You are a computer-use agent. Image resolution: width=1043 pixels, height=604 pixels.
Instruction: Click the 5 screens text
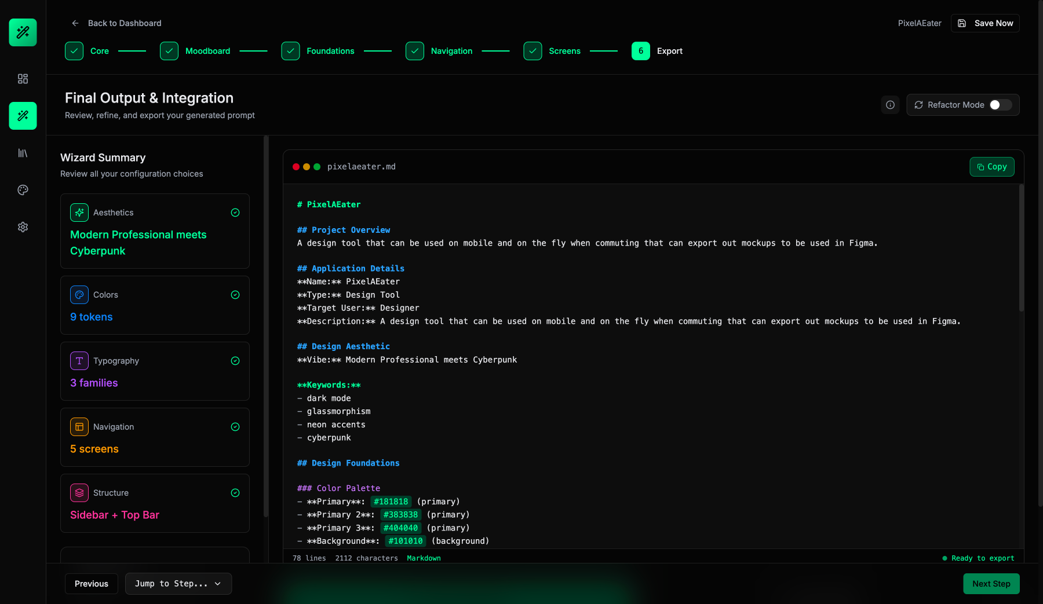coord(94,449)
